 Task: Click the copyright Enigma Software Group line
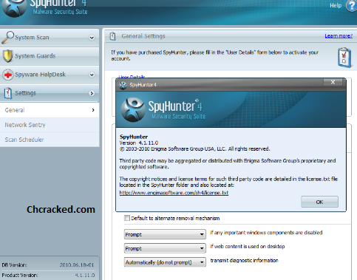tap(194, 149)
